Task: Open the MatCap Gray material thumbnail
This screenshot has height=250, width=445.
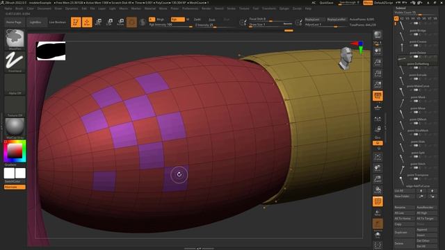Action: click(x=15, y=128)
